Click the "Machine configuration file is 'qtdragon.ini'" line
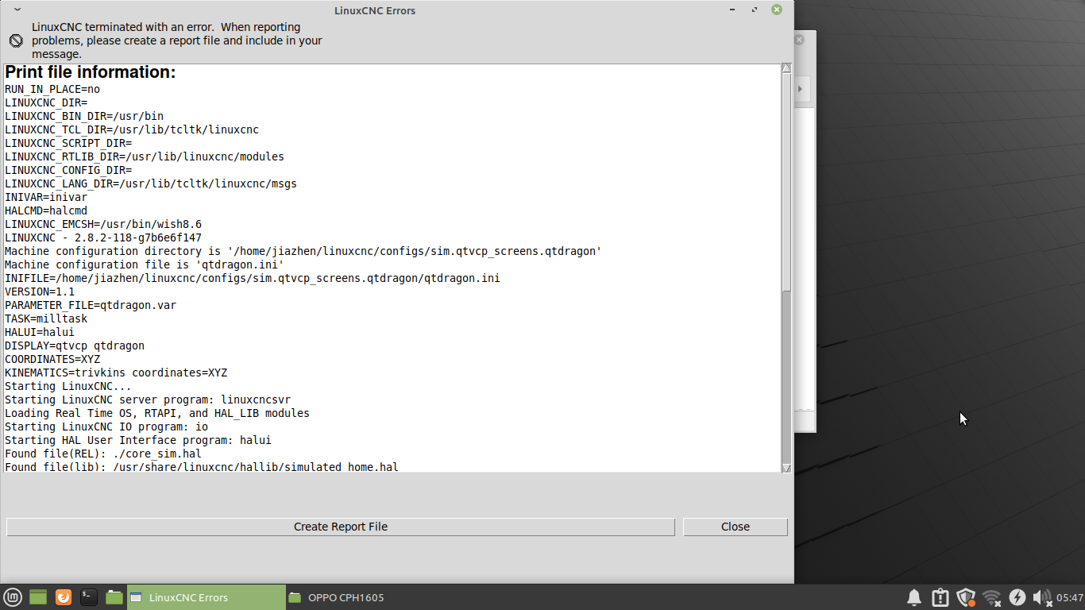The image size is (1085, 610). coord(145,264)
